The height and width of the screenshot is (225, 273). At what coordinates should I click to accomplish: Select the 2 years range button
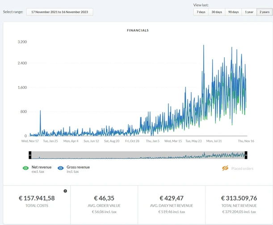[x=265, y=12]
